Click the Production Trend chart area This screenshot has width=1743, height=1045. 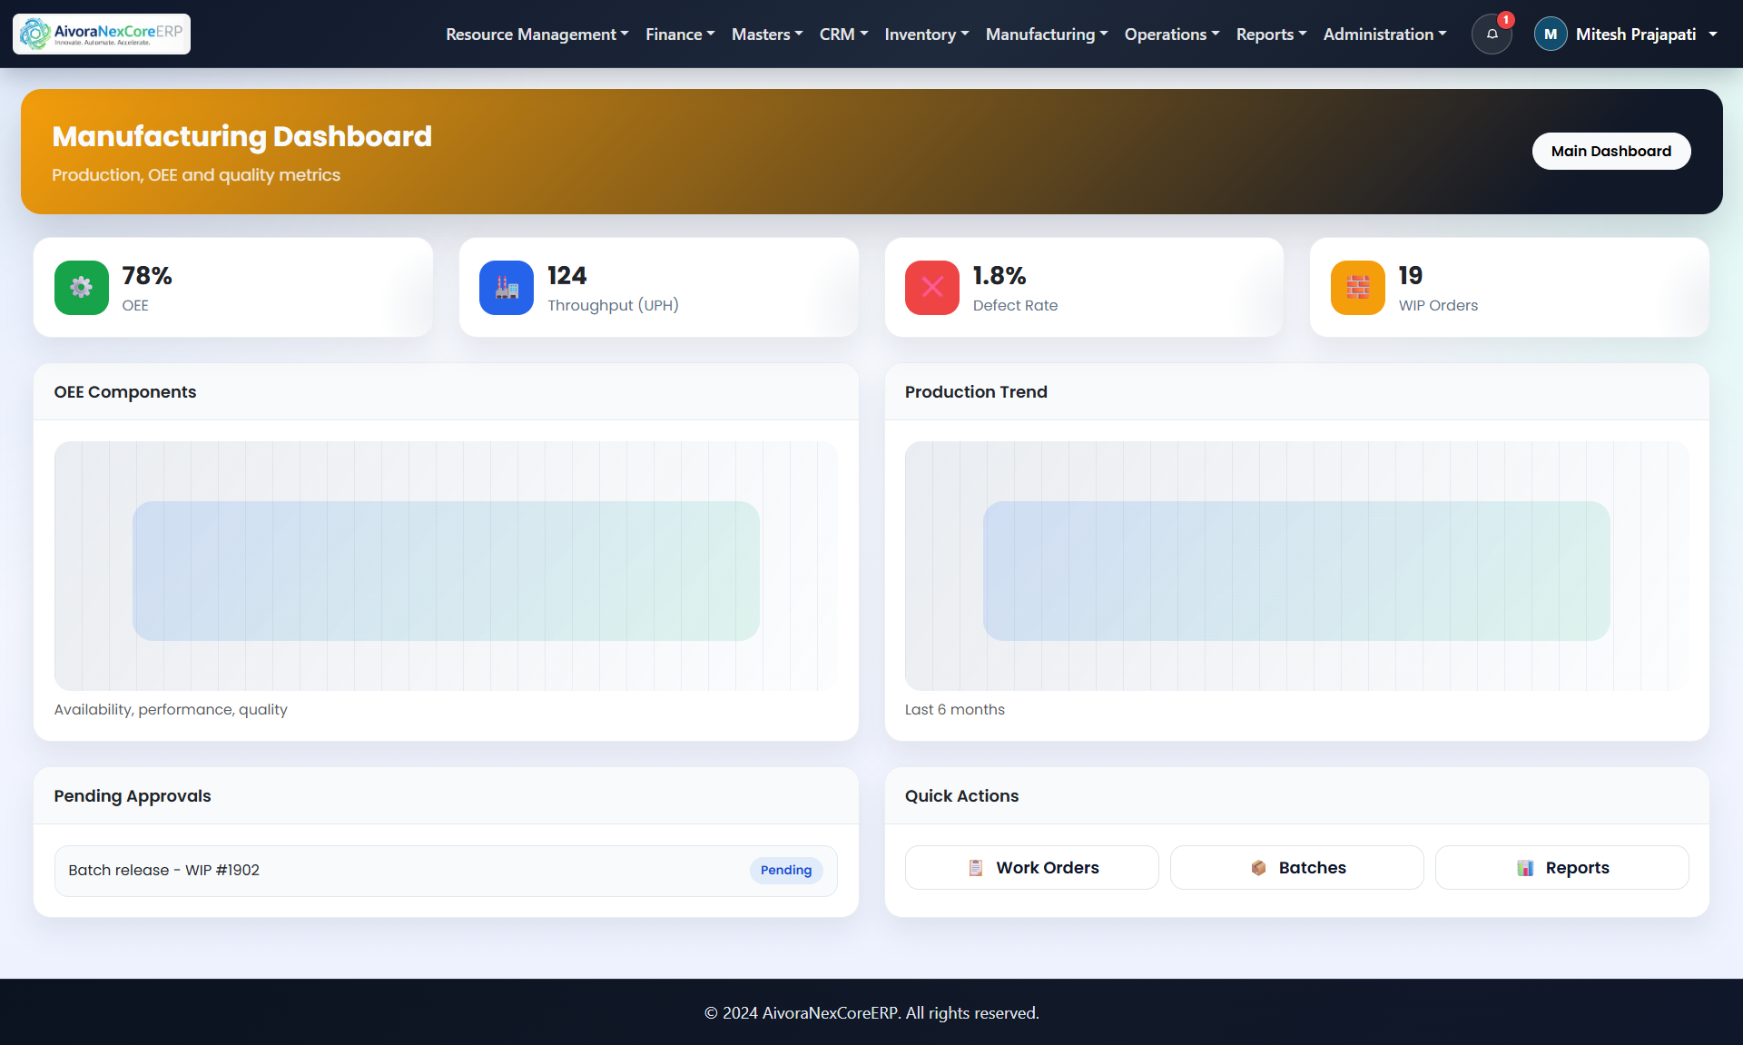click(x=1296, y=567)
